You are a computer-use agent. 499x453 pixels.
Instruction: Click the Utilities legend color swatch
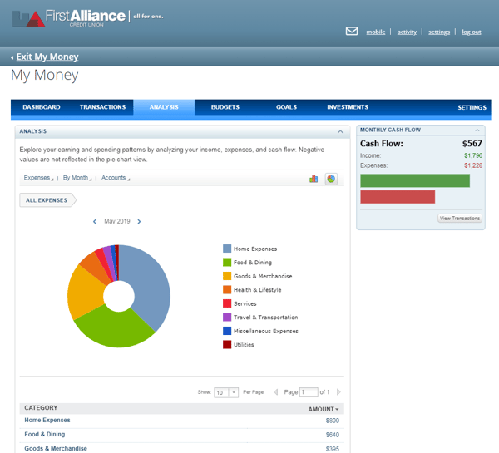coord(227,344)
